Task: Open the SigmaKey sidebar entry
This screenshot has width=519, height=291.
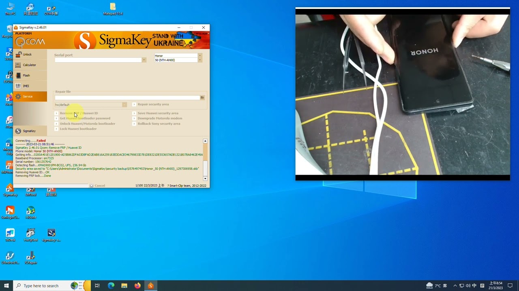Action: [x=30, y=131]
